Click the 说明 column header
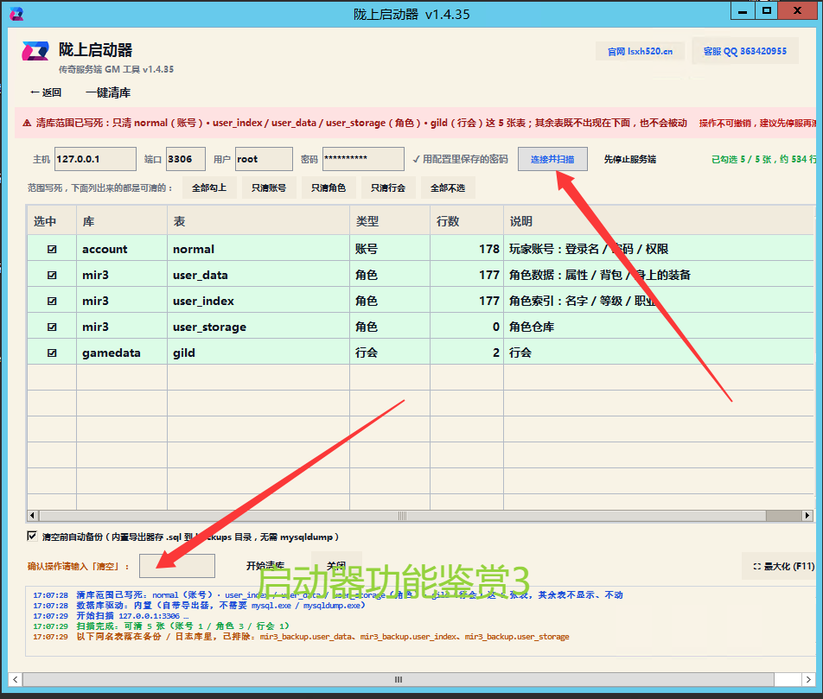823x699 pixels. pos(659,221)
